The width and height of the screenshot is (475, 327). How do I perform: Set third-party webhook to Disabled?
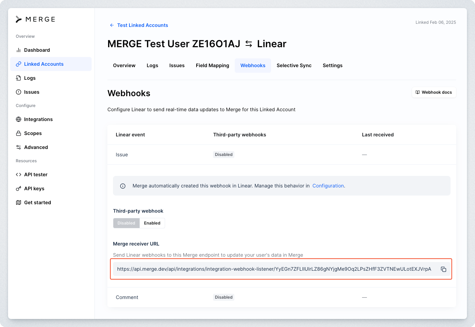pos(126,223)
